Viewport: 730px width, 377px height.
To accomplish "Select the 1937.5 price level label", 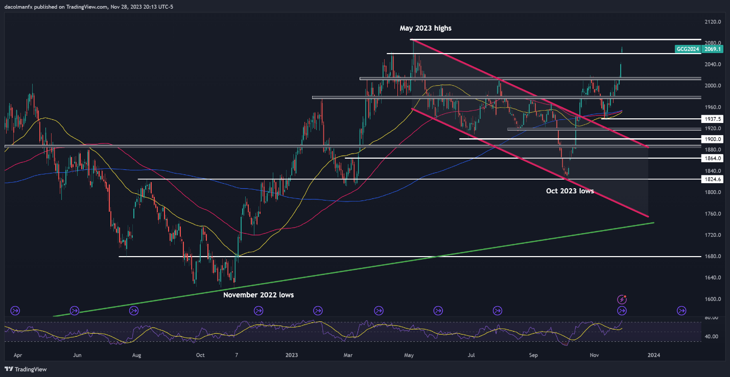I will click(713, 118).
